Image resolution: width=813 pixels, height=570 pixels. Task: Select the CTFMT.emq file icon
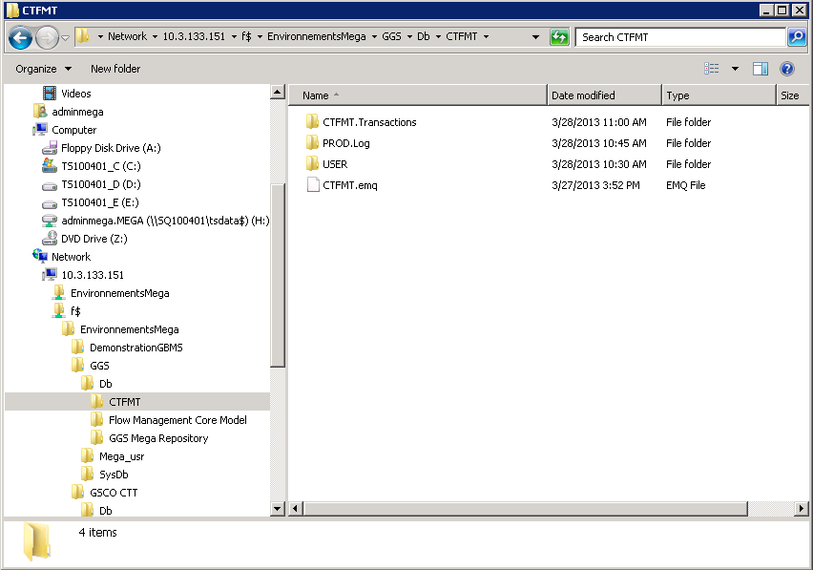coord(312,185)
